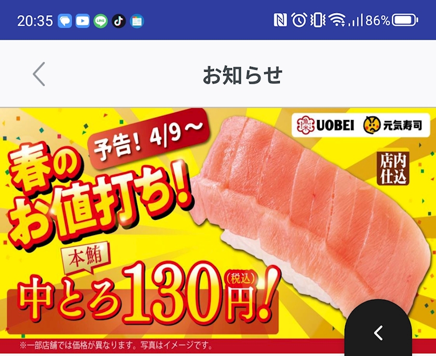The width and height of the screenshot is (436, 356).
Task: Tap the battery icon showing 86%
Action: pyautogui.click(x=405, y=20)
